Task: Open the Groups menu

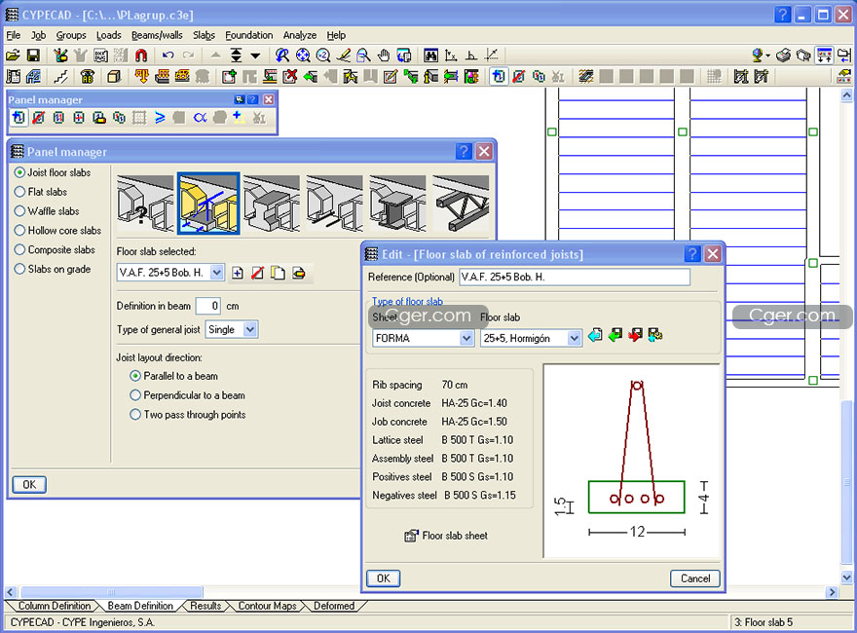Action: 71,35
